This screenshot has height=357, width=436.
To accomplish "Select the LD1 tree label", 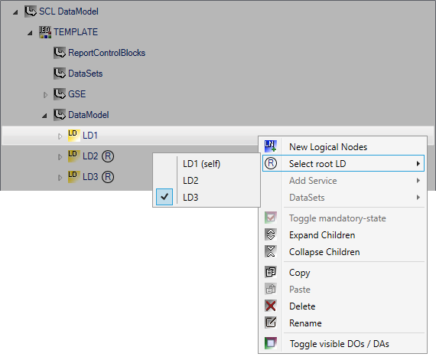I will point(90,136).
